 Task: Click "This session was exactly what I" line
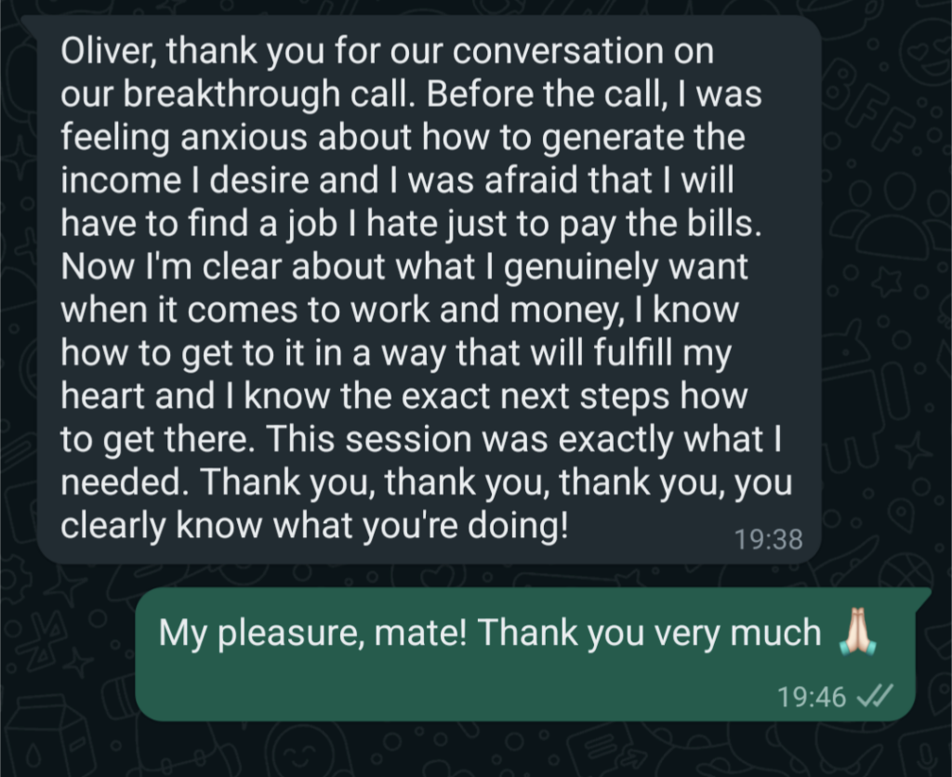coord(522,439)
